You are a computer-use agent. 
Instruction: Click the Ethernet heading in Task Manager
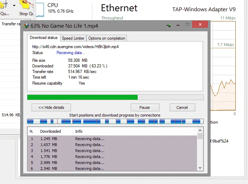tap(119, 8)
